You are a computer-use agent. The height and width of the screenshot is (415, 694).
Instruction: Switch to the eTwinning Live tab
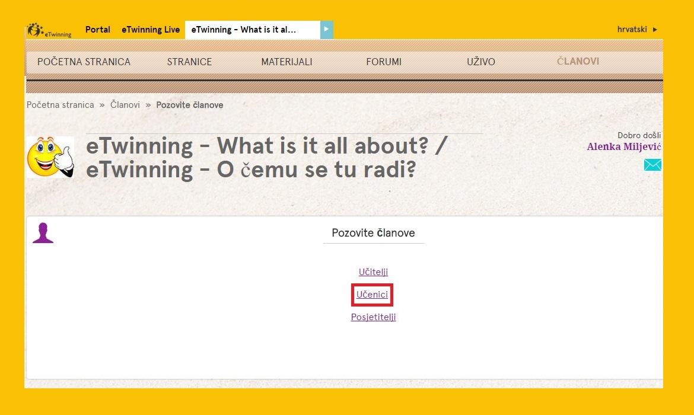pyautogui.click(x=151, y=30)
